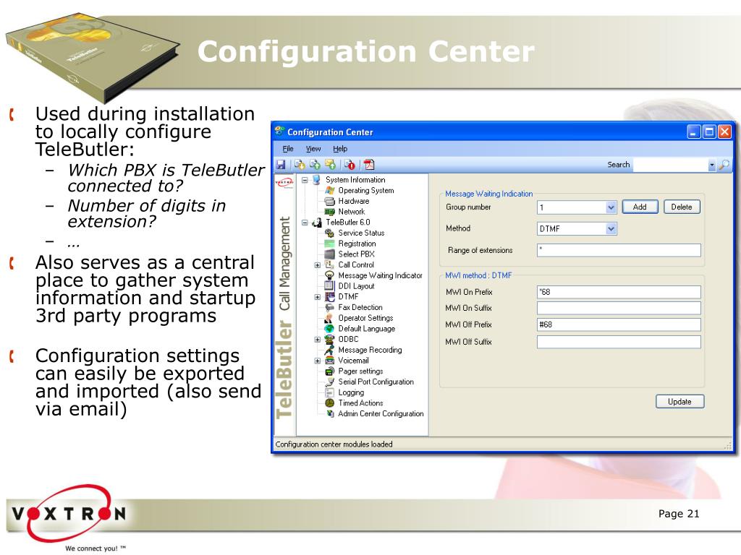Viewport: 741px width, 555px height.
Task: Click the Registration green icon
Action: coord(330,244)
